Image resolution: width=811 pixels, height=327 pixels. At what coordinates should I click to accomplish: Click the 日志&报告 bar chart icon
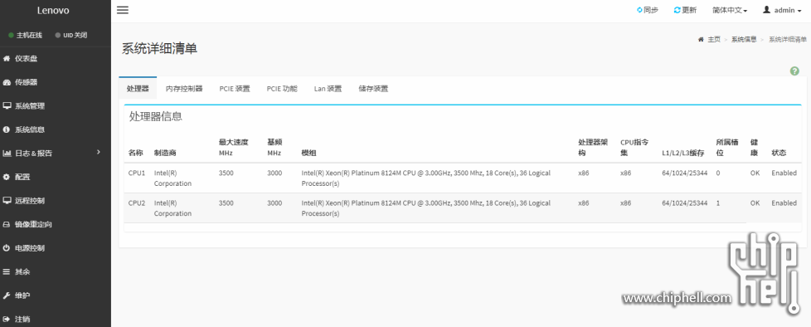click(7, 154)
